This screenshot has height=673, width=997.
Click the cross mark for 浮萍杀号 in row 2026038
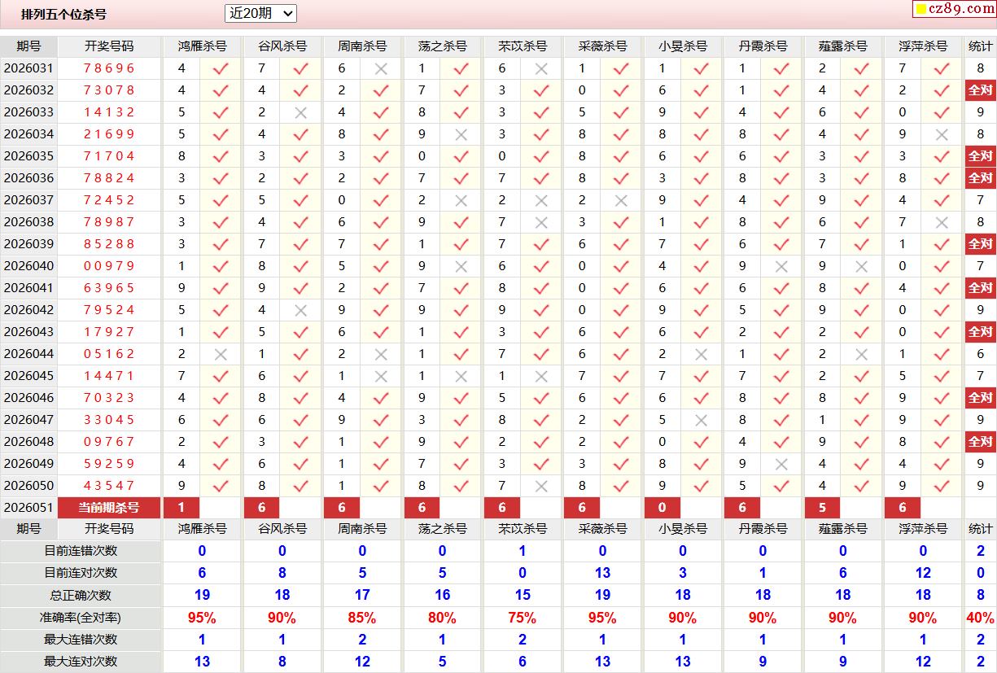pos(942,223)
